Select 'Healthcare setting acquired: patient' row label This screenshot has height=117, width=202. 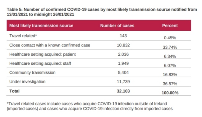tap(43, 54)
